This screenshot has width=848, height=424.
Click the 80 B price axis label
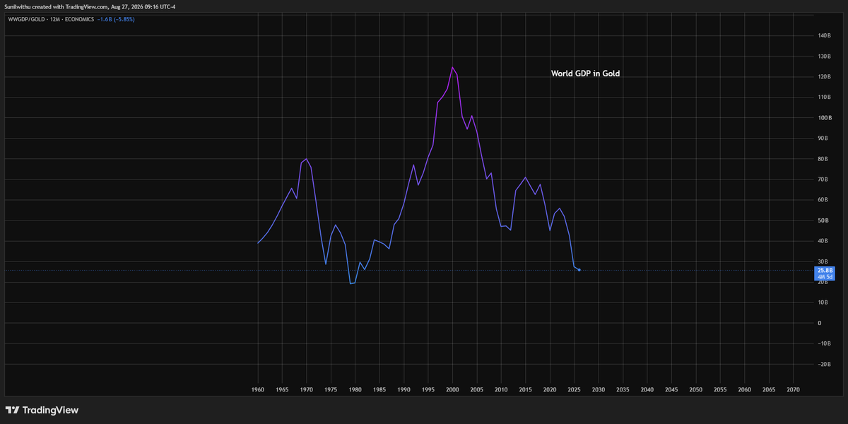click(824, 159)
